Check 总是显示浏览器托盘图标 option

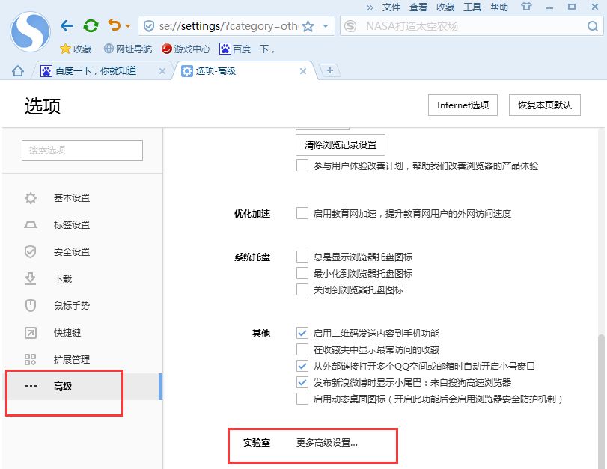(x=303, y=255)
